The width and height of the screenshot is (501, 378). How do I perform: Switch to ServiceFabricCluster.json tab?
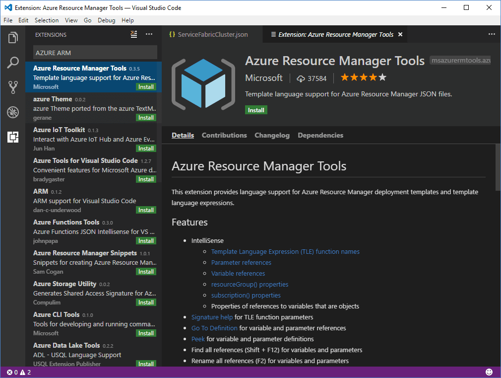212,34
